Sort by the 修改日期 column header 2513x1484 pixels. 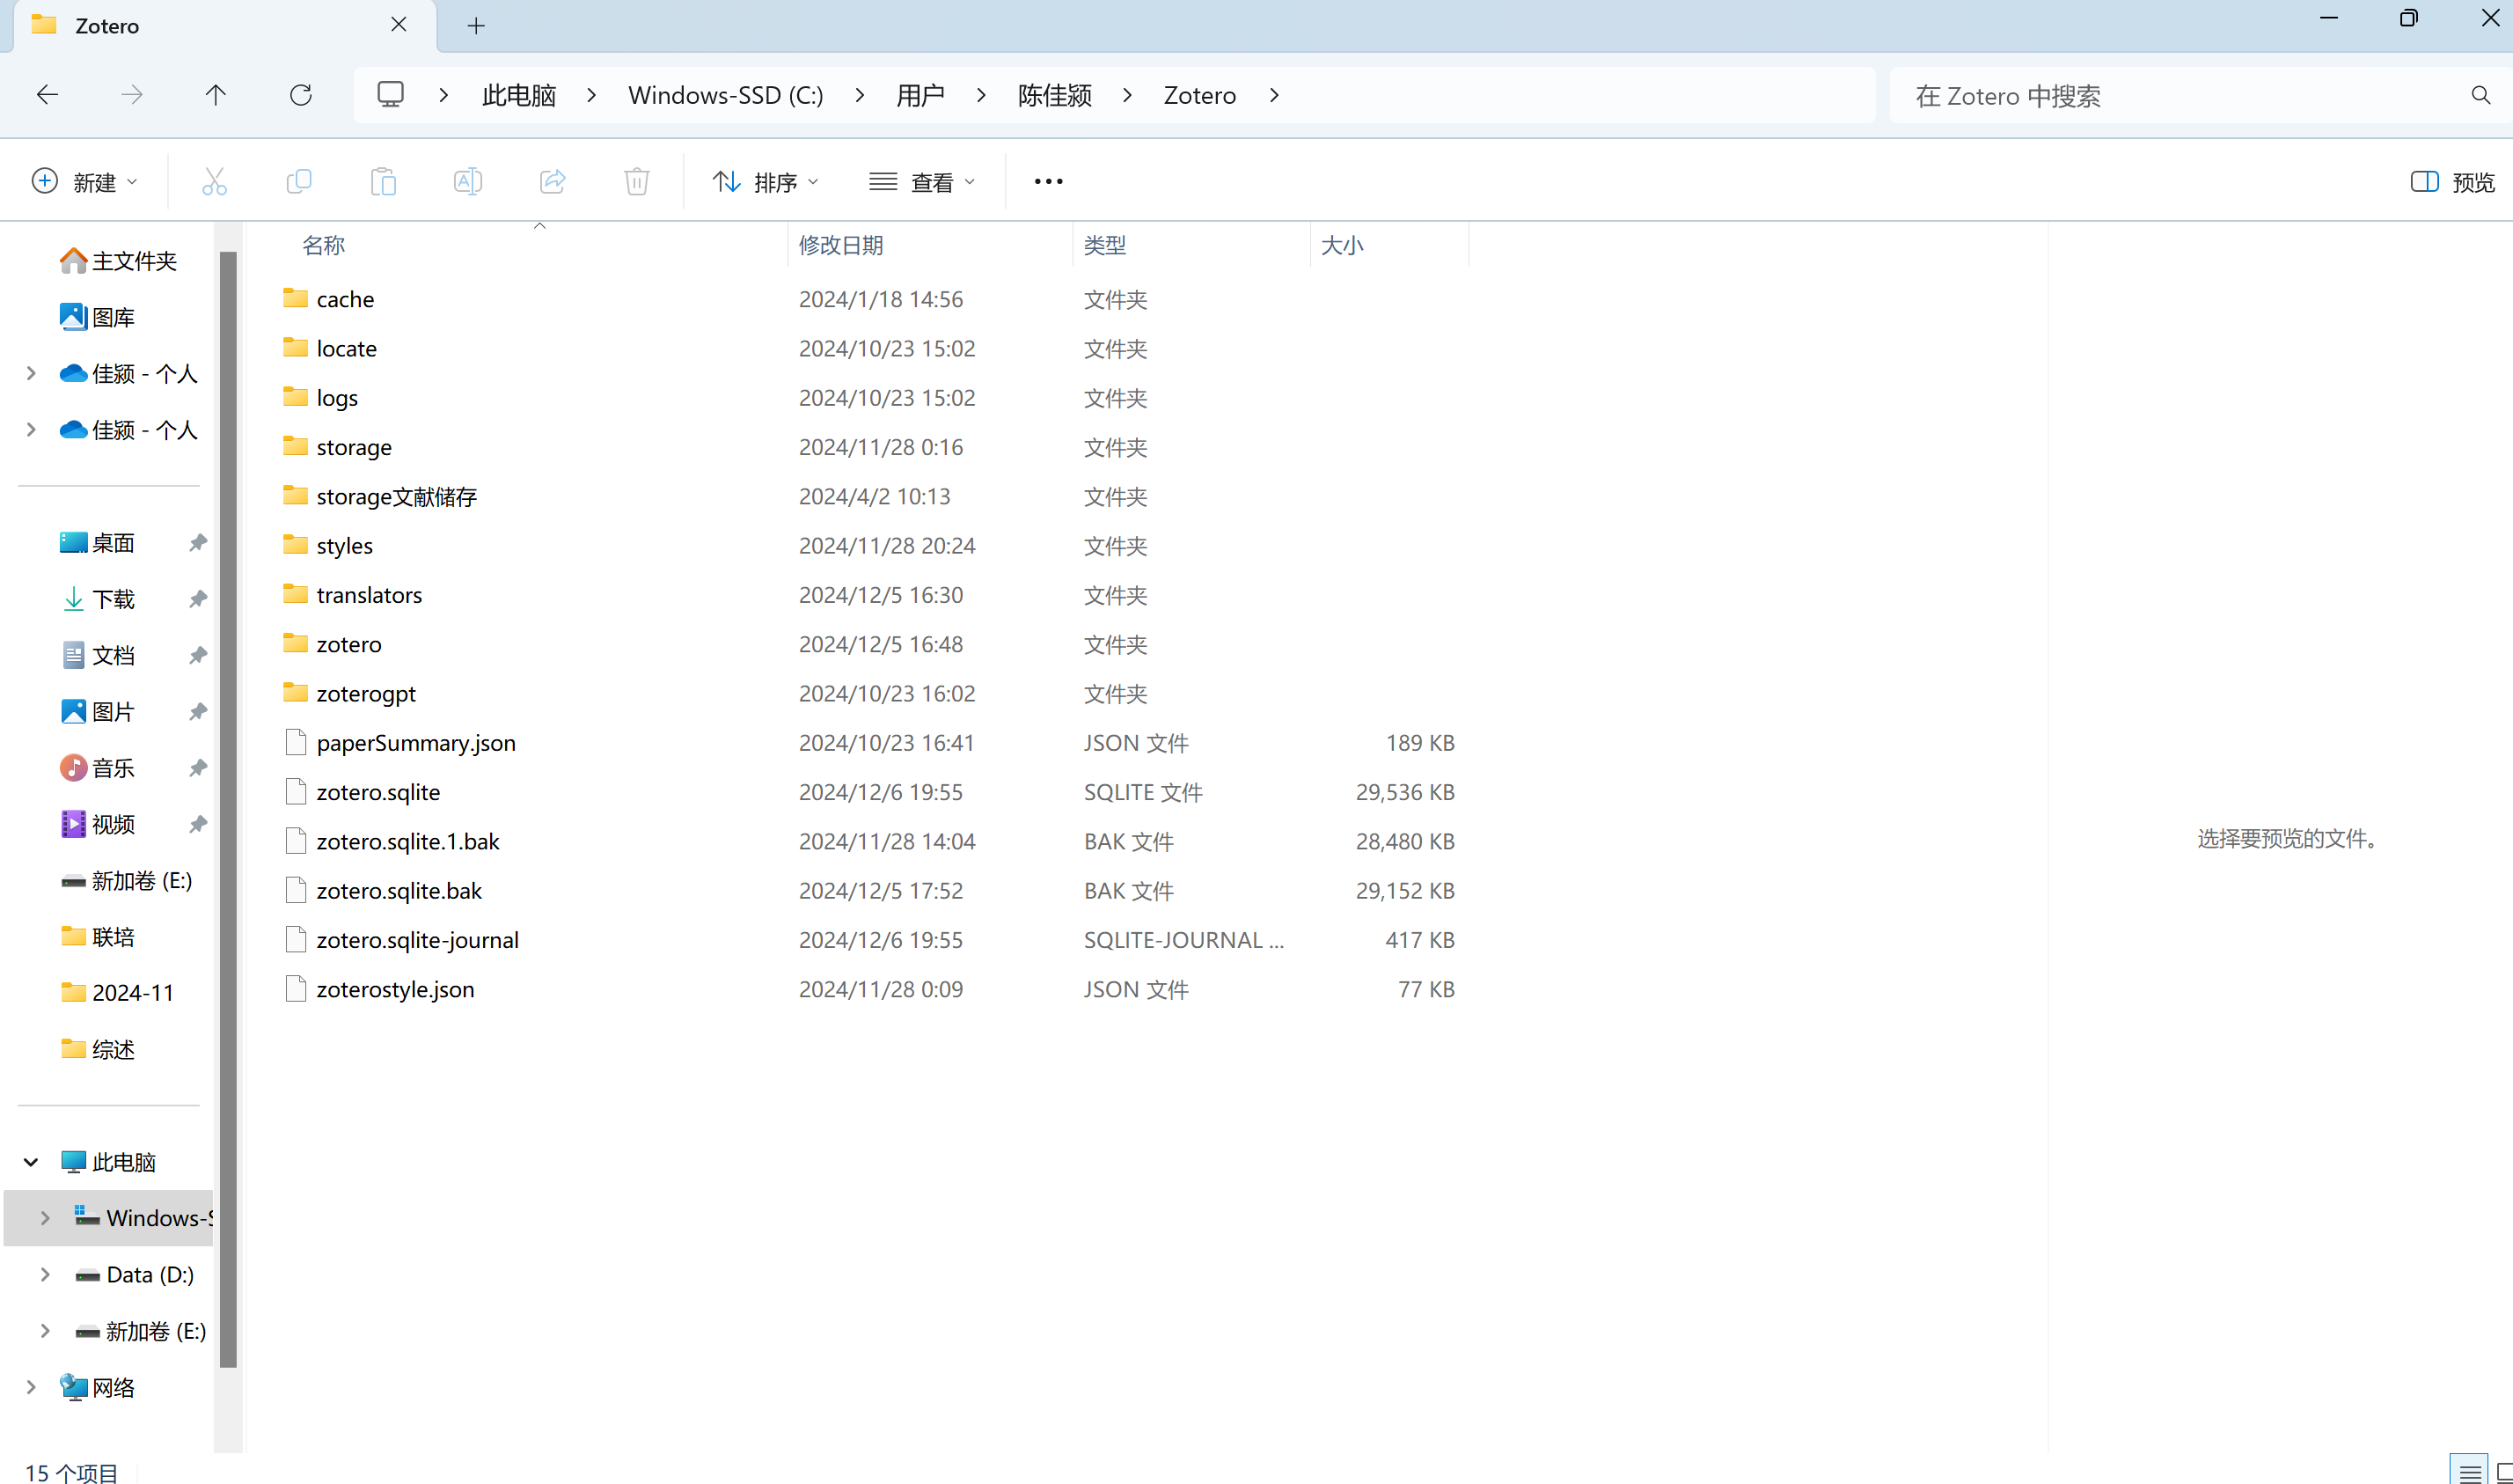[840, 245]
